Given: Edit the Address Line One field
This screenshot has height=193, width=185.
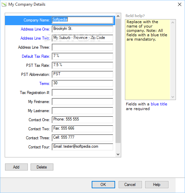Looking at the screenshot, I should 83,29.
